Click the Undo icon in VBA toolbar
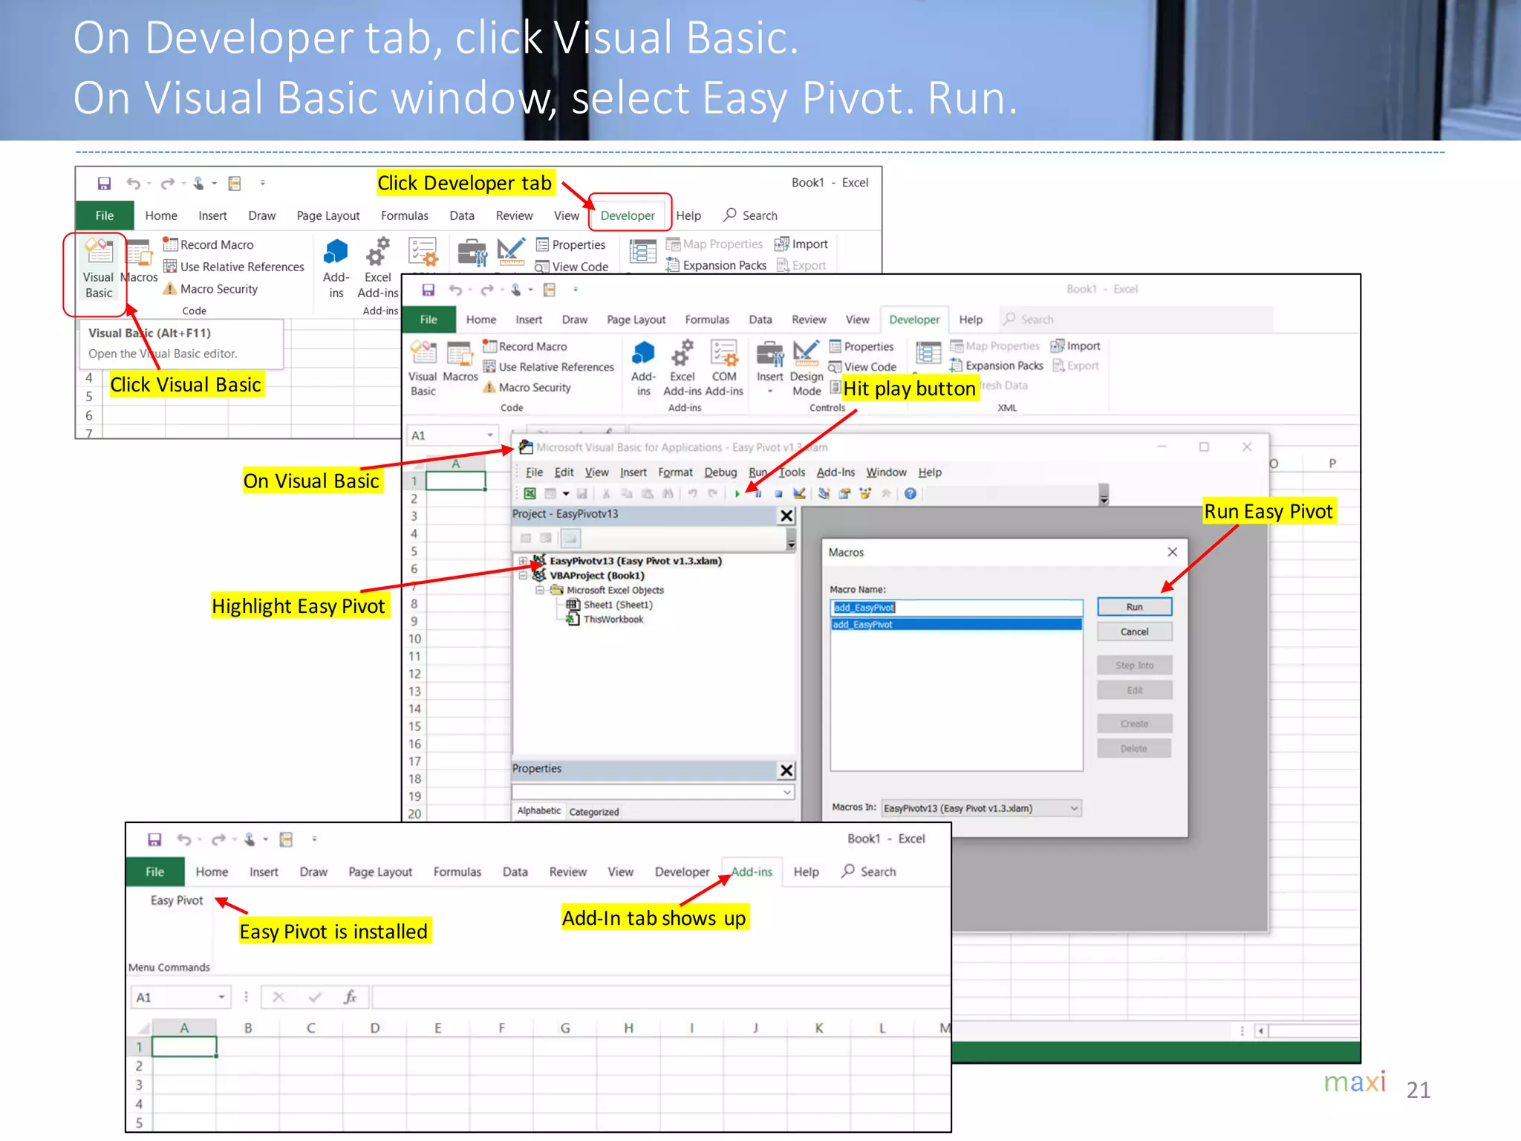Viewport: 1521px width, 1141px height. [x=692, y=494]
